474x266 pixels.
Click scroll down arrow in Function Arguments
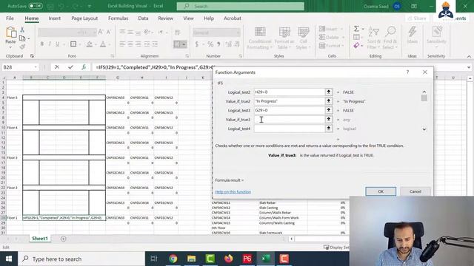(x=424, y=129)
